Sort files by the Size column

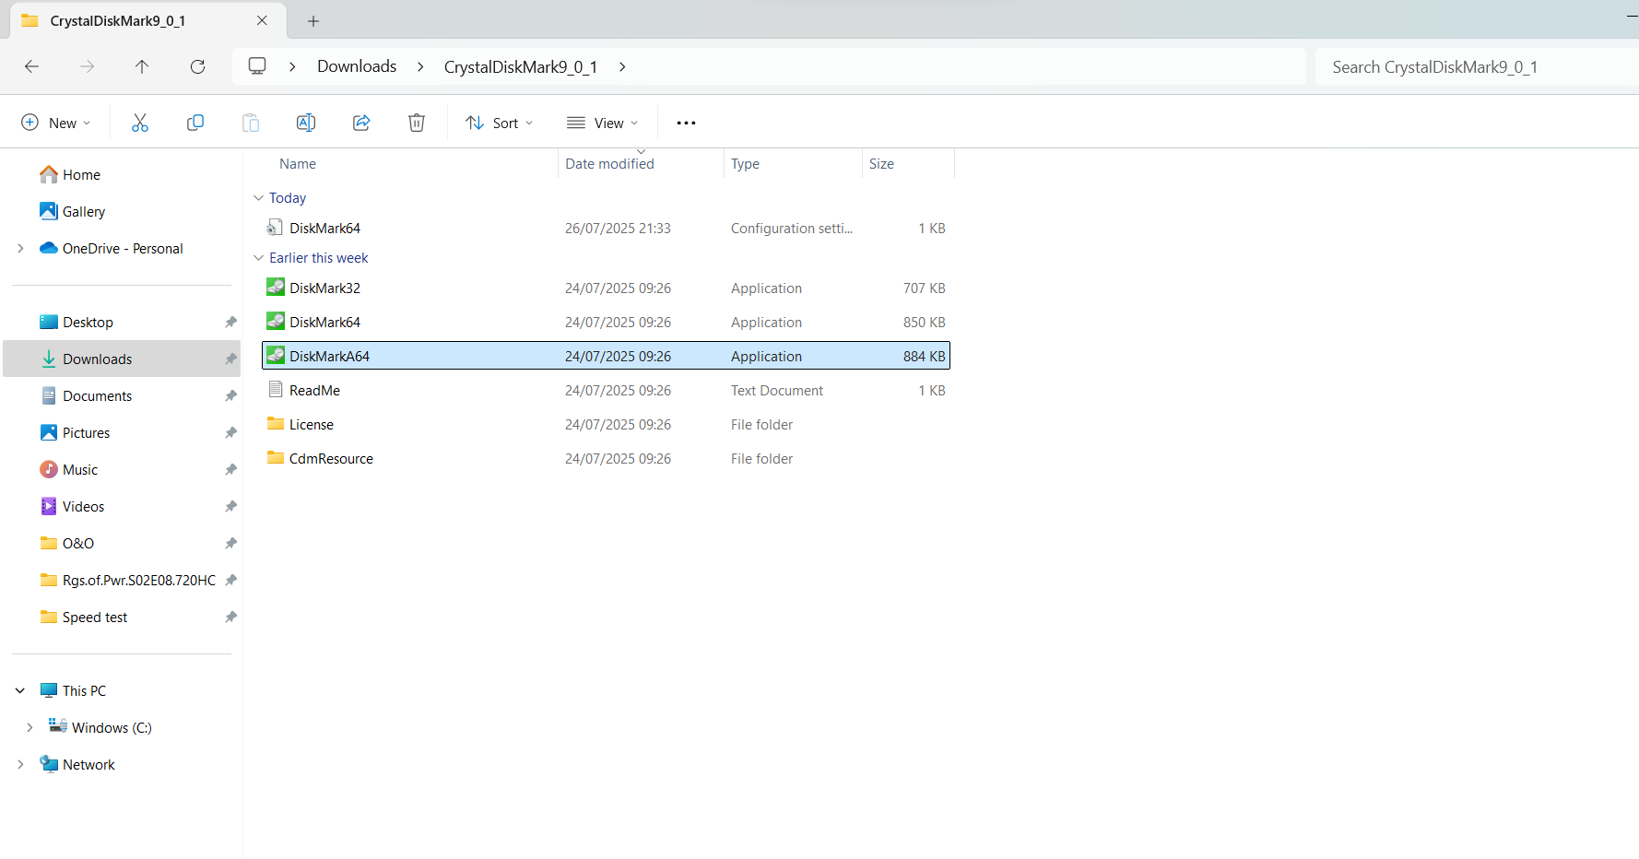click(x=882, y=163)
